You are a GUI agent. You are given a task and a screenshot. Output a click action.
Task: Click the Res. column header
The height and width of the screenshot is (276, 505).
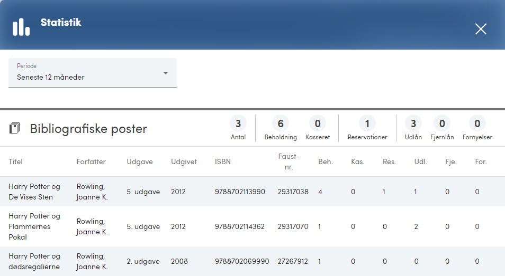click(x=390, y=161)
